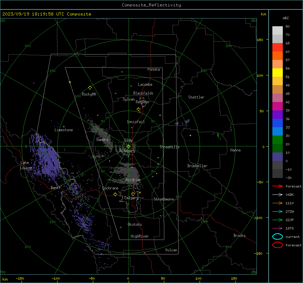Select the bright yellow swatch in dBZ legend
Screen dimensions: 303x283
click(x=277, y=72)
